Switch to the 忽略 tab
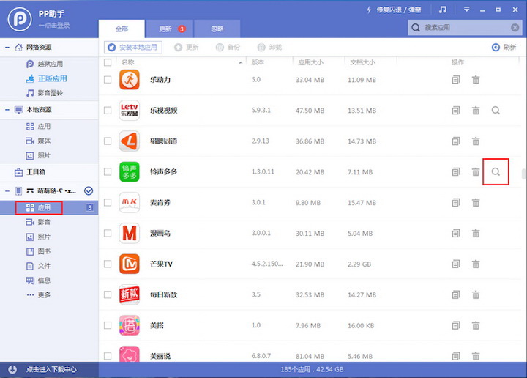The height and width of the screenshot is (378, 527). click(217, 29)
